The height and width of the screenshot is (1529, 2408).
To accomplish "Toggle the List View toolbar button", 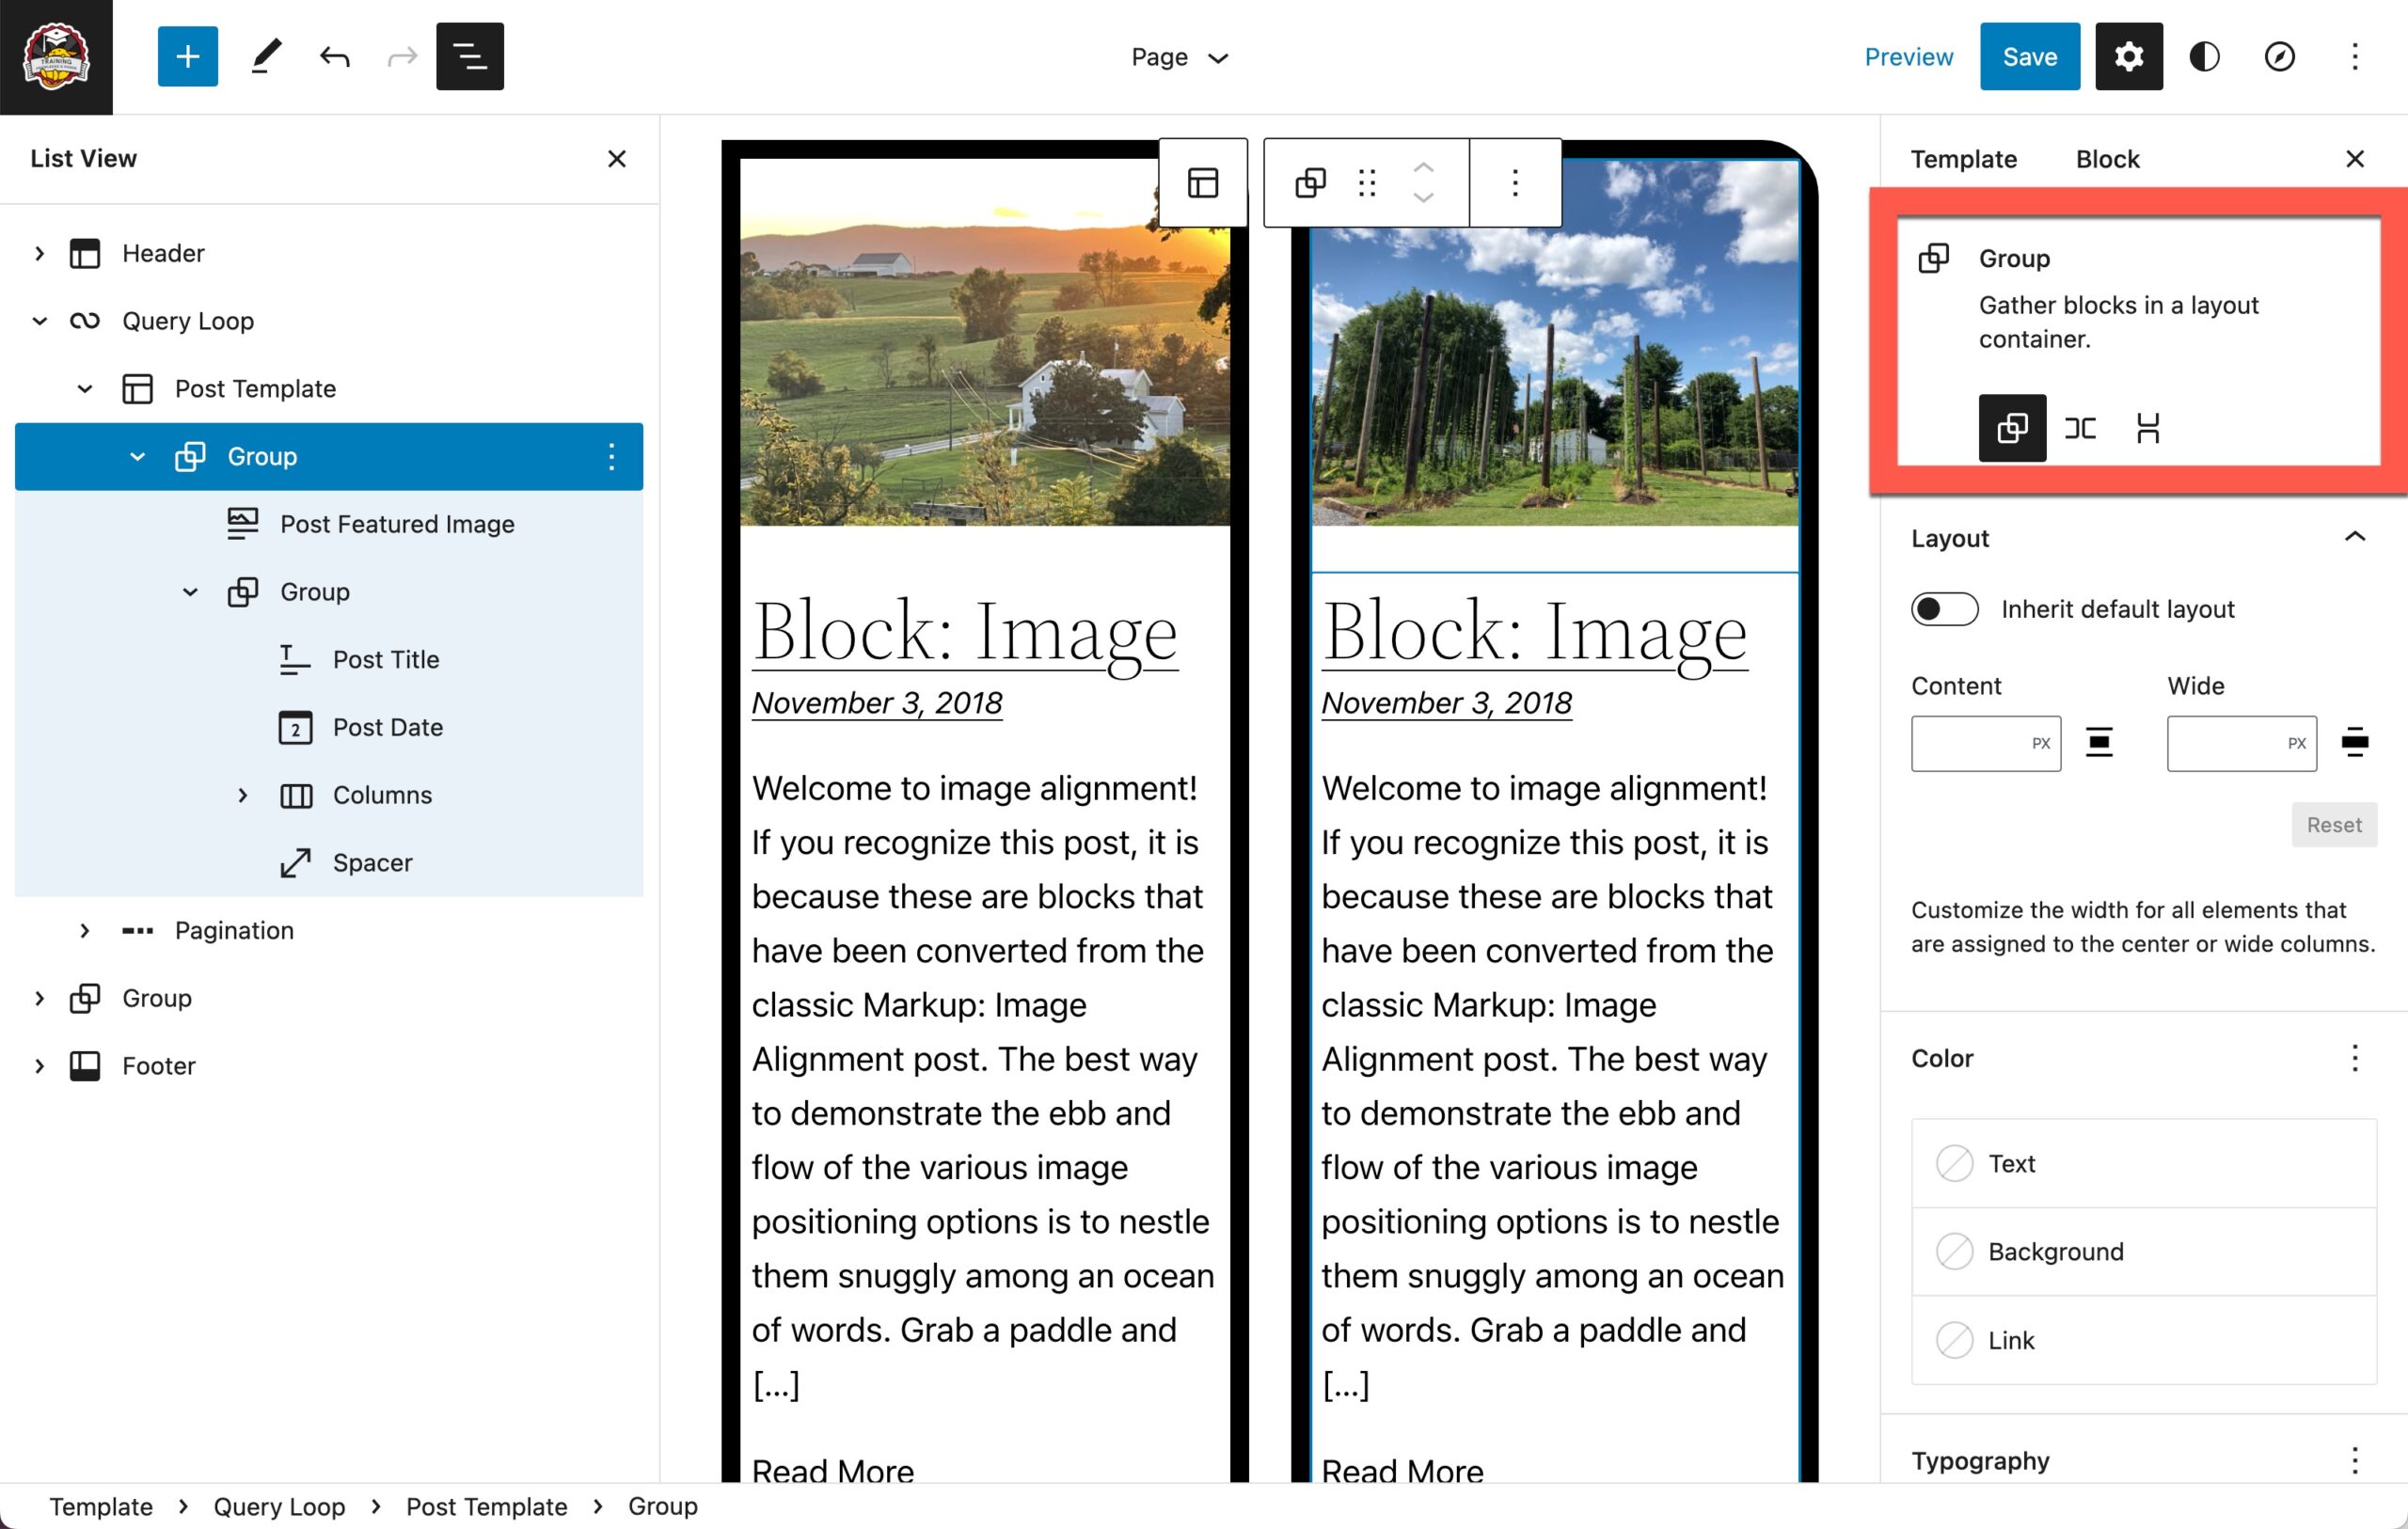I will pyautogui.click(x=470, y=57).
